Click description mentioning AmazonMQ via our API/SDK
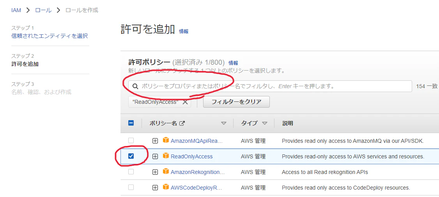 353,141
